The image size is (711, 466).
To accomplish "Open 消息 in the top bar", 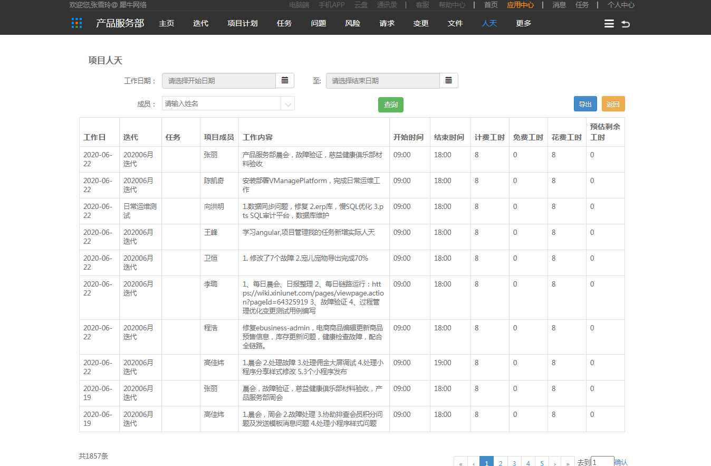I will click(559, 5).
